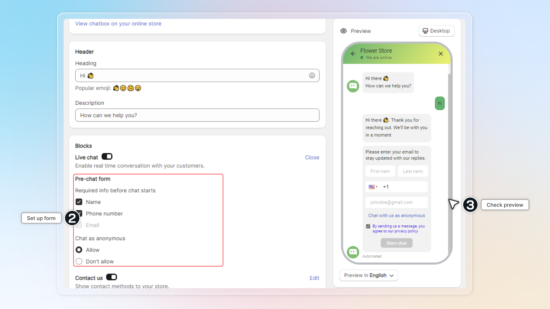
Task: Click the back arrow in chat preview
Action: (x=353, y=54)
